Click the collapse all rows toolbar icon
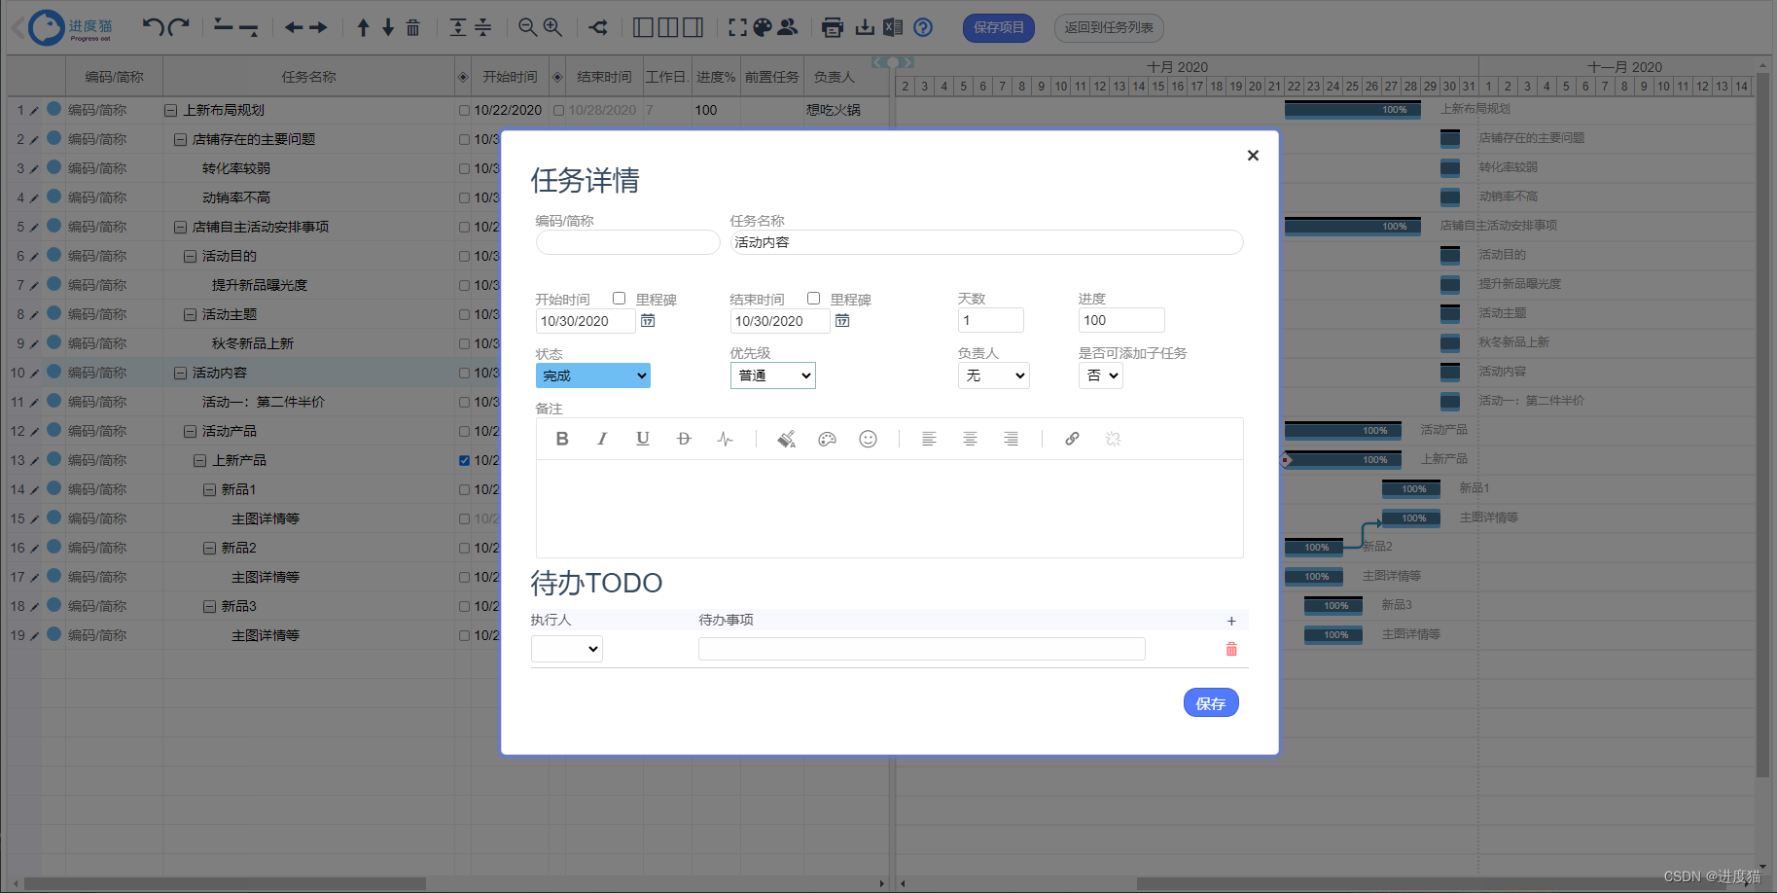1777x893 pixels. [x=483, y=27]
